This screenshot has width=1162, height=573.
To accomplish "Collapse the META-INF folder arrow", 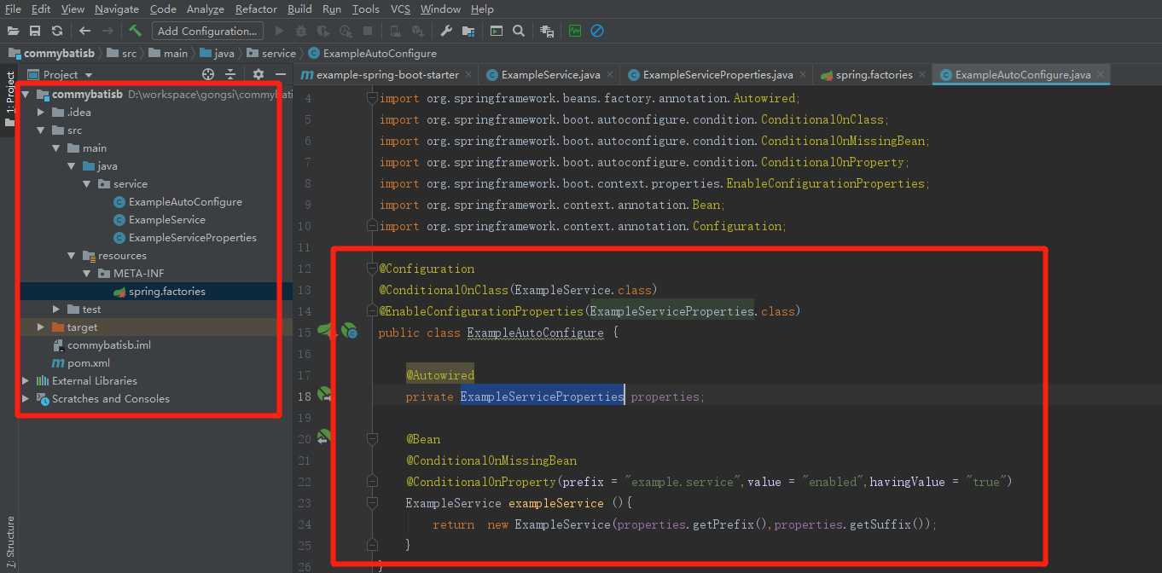I will 87,274.
